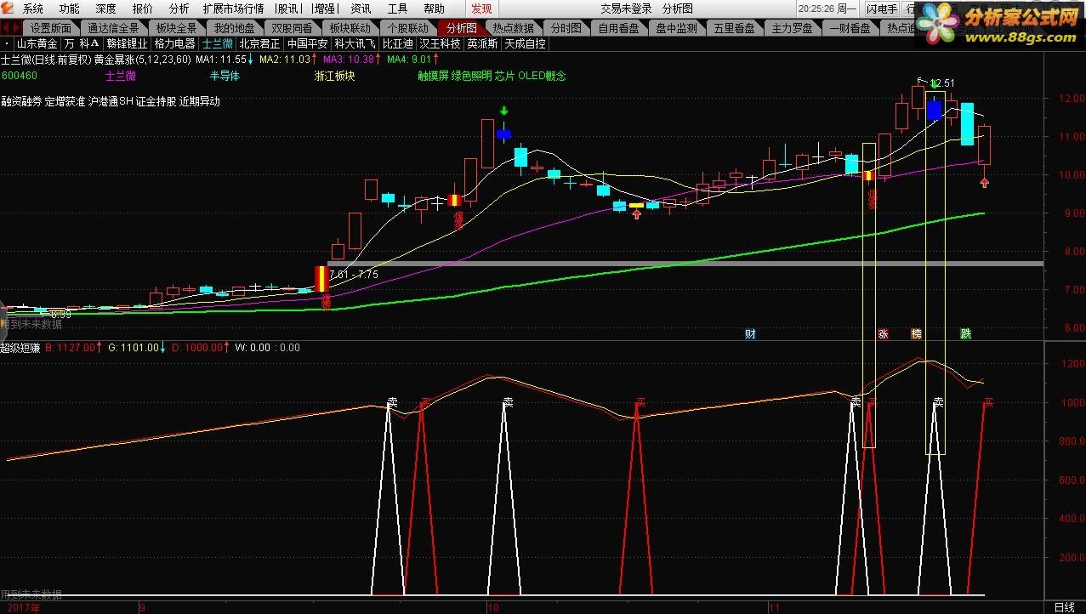Click the 跌 event marker on chart
The height and width of the screenshot is (614, 1086).
point(966,333)
